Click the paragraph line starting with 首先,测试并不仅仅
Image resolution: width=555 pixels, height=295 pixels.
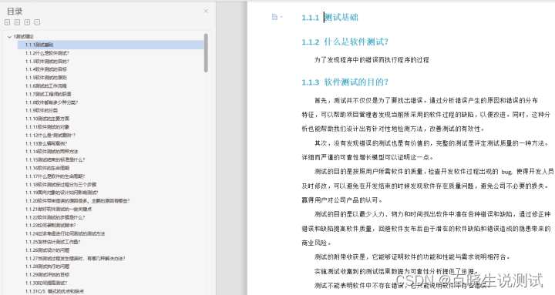pos(426,100)
